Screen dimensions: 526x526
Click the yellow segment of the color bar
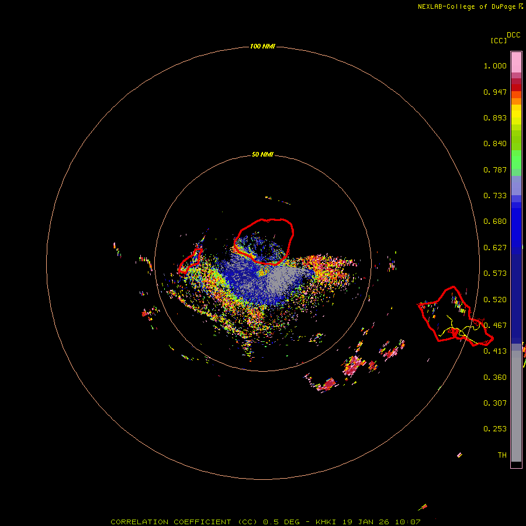(x=516, y=115)
